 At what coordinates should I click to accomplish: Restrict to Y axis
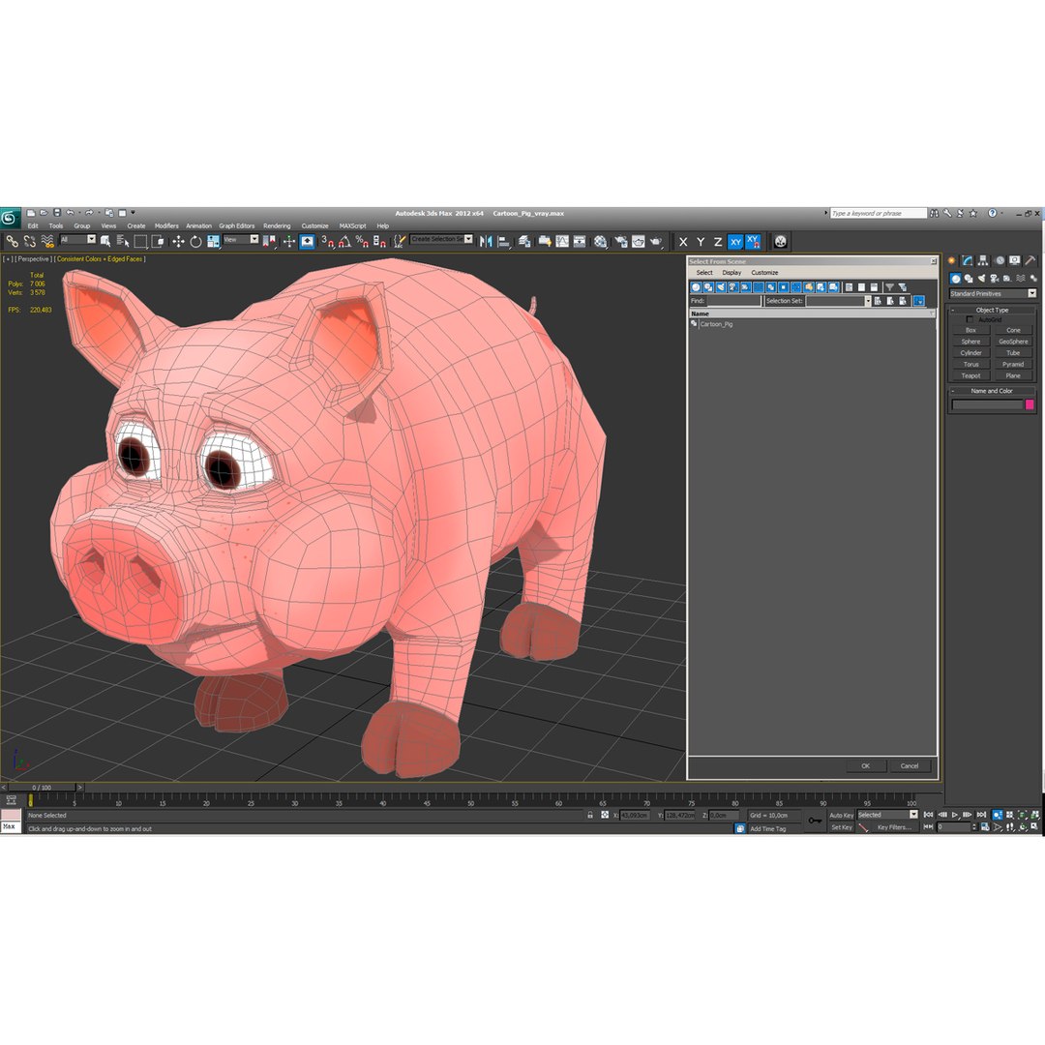pyautogui.click(x=701, y=242)
